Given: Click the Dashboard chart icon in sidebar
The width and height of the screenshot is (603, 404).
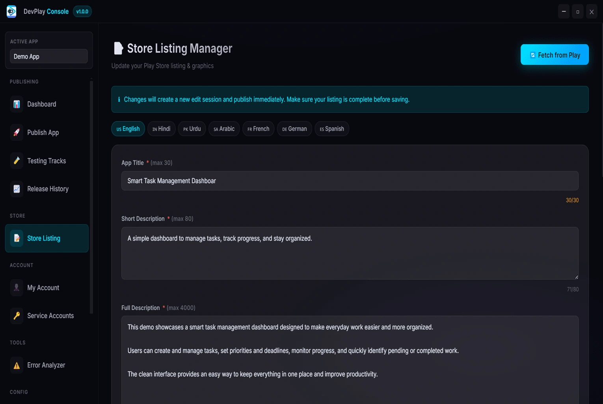Looking at the screenshot, I should point(17,104).
